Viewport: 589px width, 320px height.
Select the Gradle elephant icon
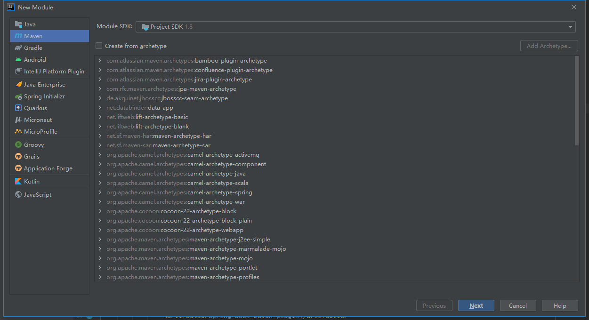(x=18, y=48)
